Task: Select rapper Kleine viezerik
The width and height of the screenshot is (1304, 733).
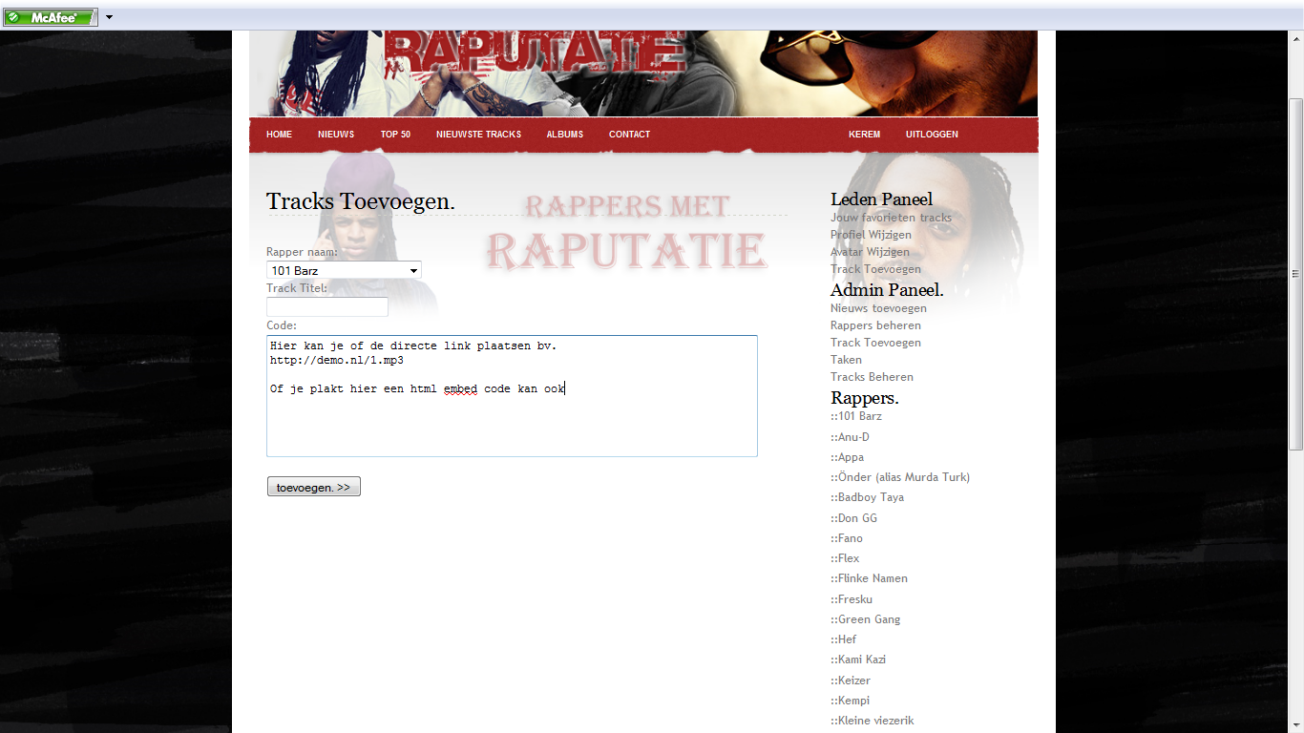Action: (x=873, y=721)
